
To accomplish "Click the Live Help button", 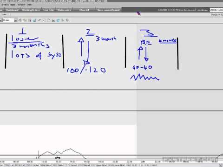I will (x=48, y=10).
